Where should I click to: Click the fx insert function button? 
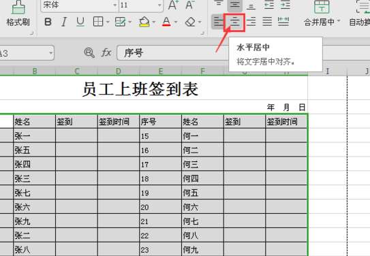[106, 52]
